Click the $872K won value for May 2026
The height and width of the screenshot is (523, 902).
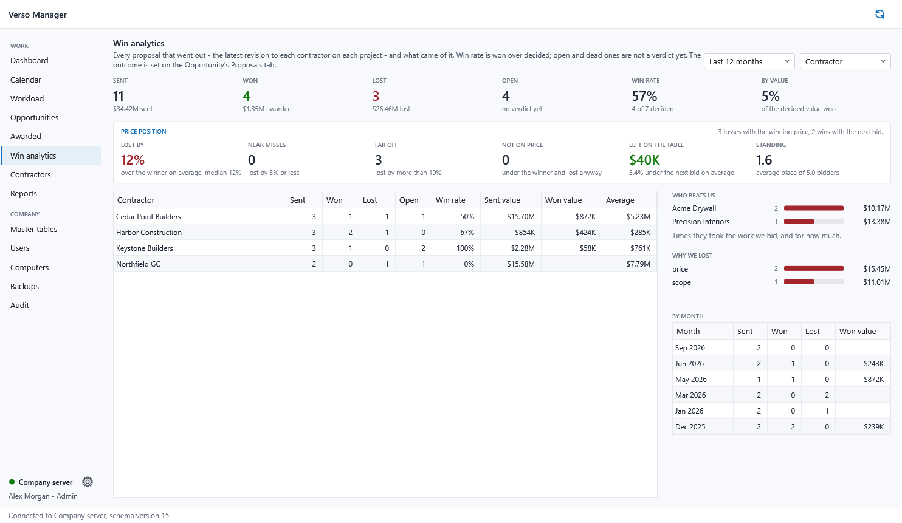click(x=873, y=379)
